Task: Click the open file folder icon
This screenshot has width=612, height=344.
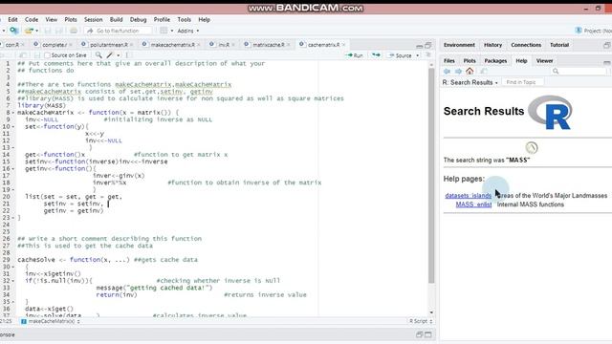Action: pos(29,31)
